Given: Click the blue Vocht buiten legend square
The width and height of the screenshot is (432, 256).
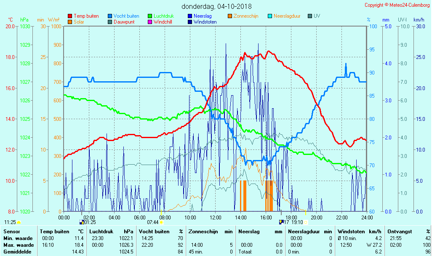Looking at the screenshot, I should click(x=110, y=16).
